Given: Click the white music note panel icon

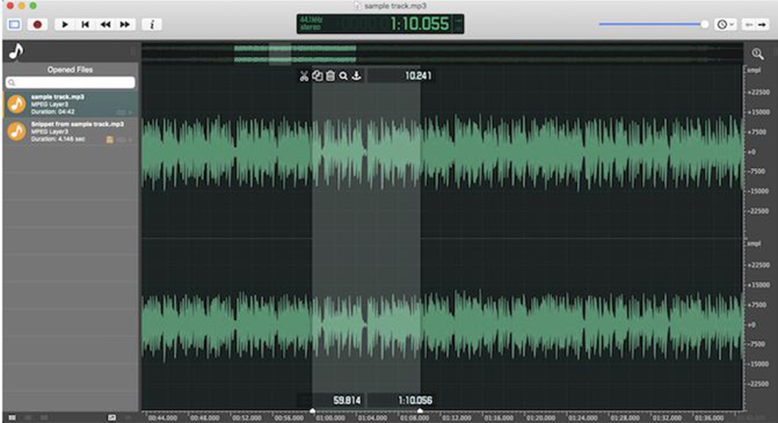Looking at the screenshot, I should (x=16, y=51).
